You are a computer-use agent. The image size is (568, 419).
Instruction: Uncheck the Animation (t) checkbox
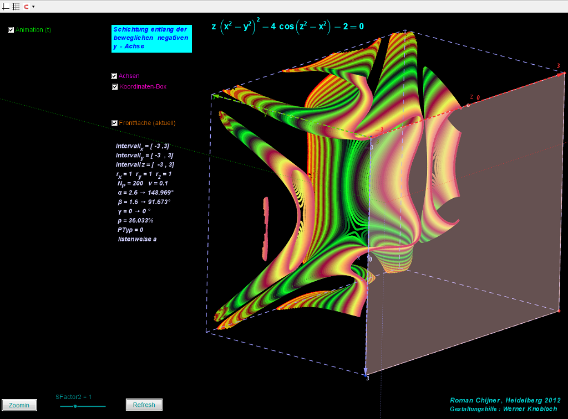click(11, 30)
